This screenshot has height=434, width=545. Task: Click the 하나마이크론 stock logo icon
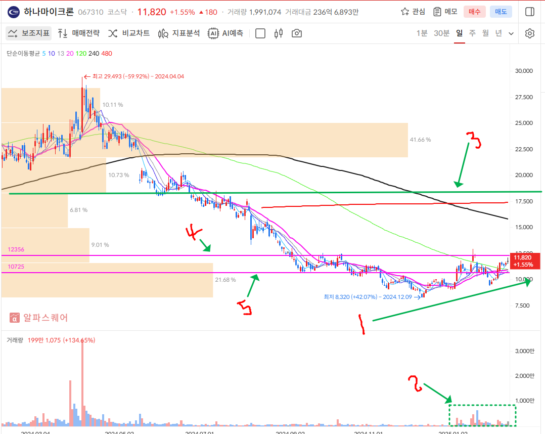[x=14, y=12]
